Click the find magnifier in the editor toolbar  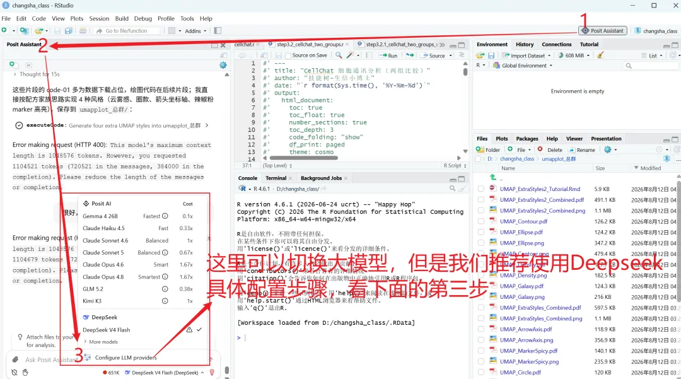pyautogui.click(x=339, y=55)
